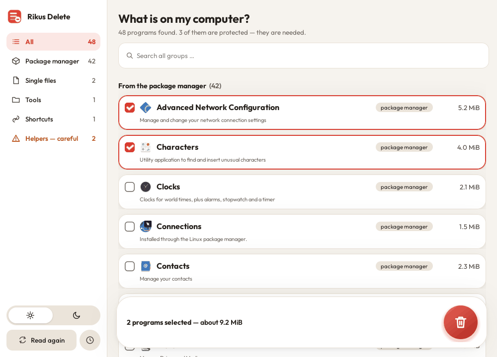
Task: Click the Clocks app icon
Action: point(146,187)
